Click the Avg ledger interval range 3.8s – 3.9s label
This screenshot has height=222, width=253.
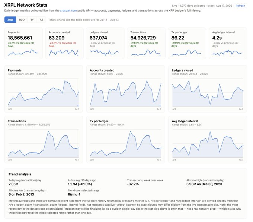pos(187,124)
